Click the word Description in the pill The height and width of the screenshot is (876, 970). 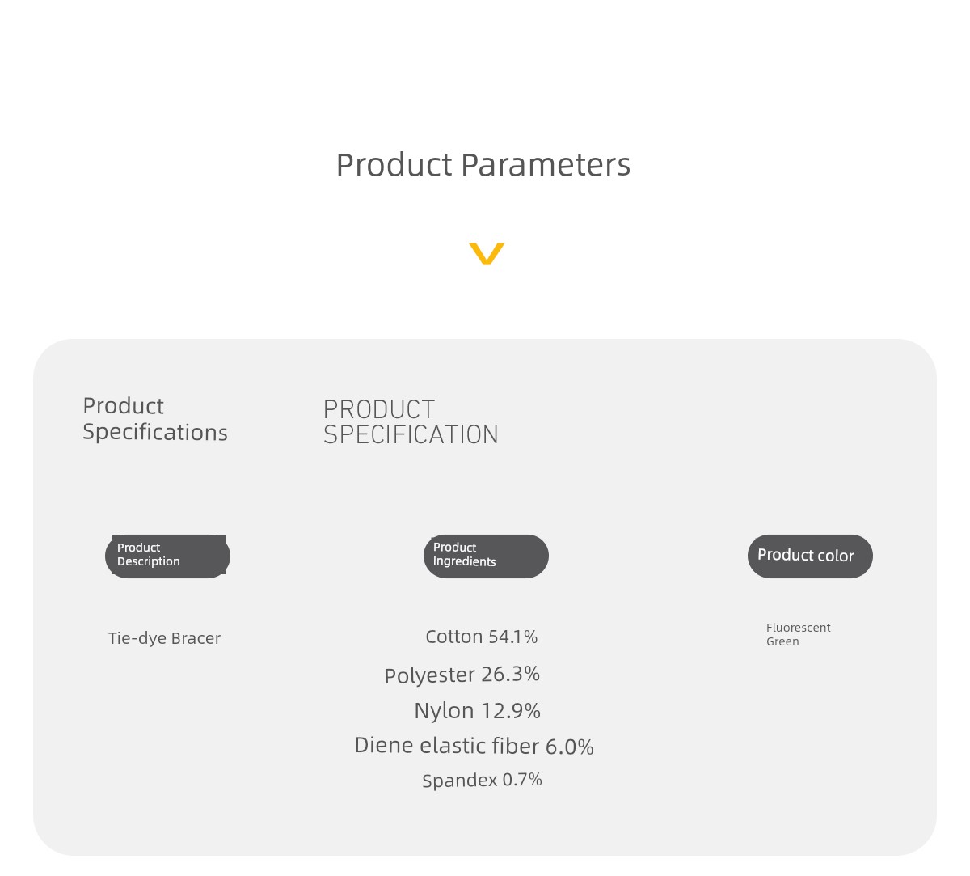coord(149,562)
